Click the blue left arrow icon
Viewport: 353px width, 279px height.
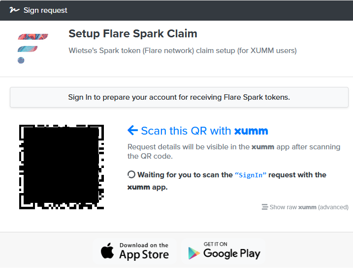(132, 130)
